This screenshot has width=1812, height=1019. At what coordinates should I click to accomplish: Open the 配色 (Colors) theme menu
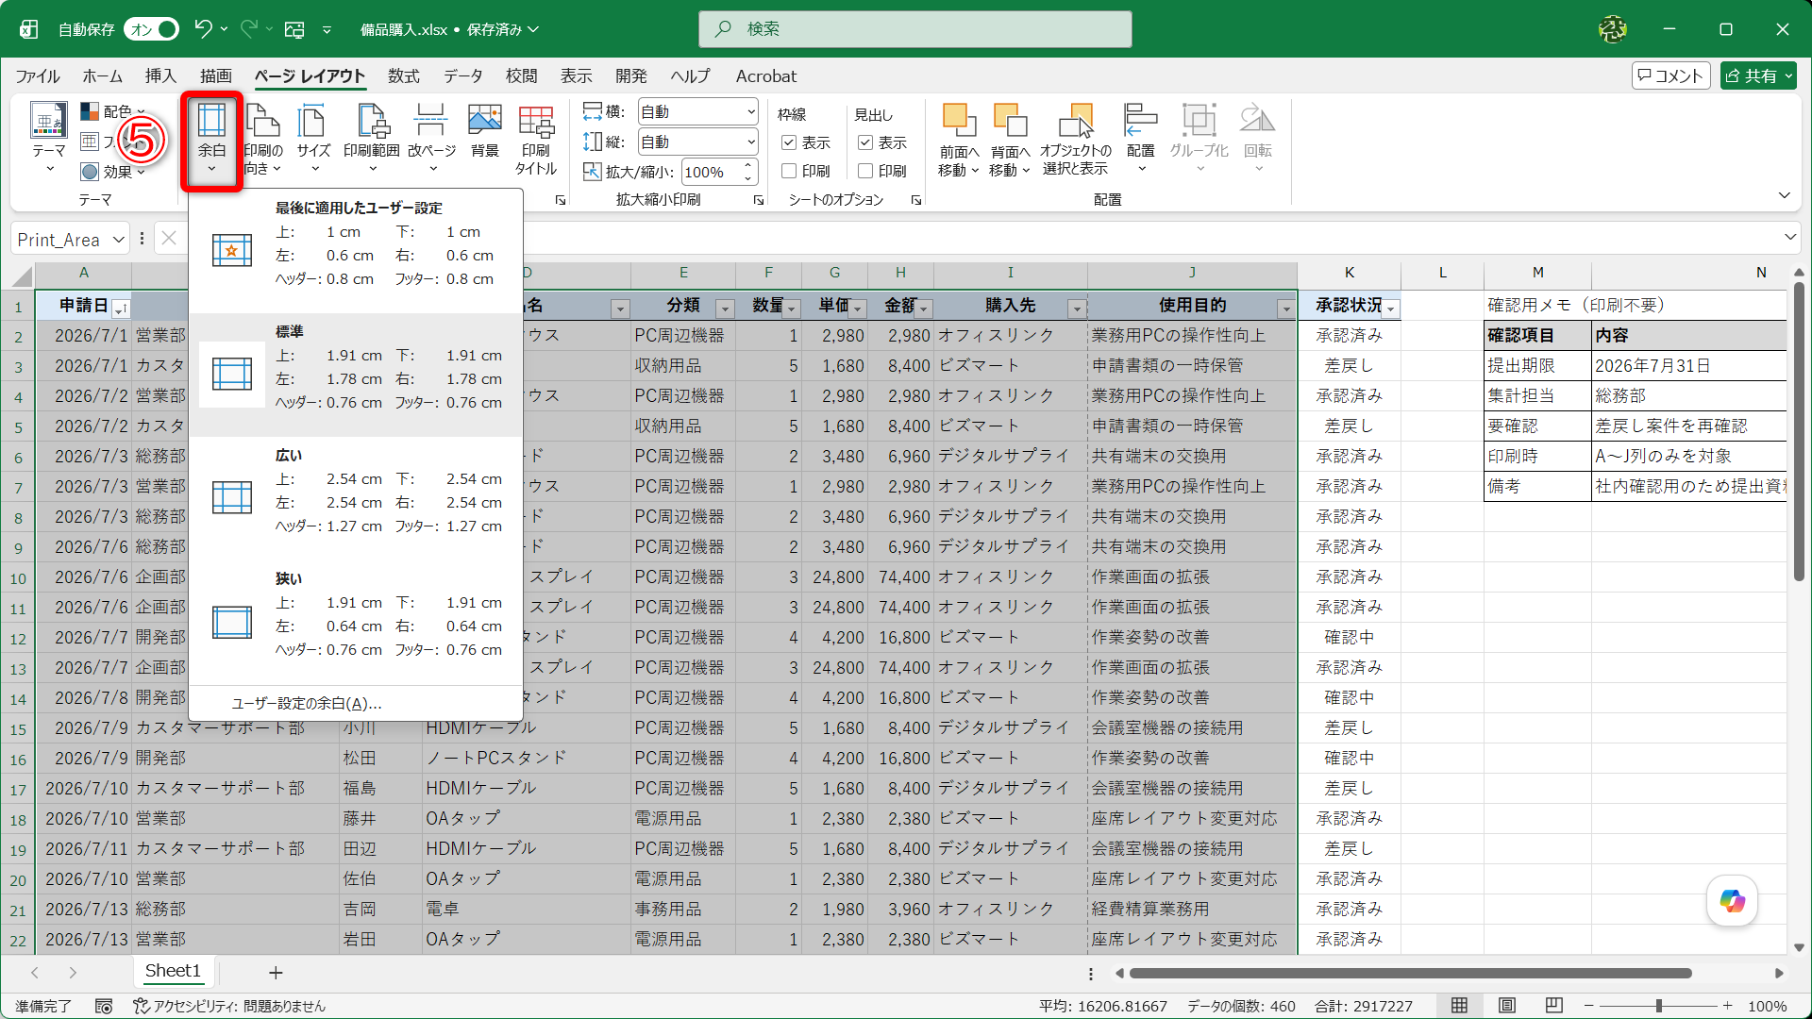[x=113, y=111]
